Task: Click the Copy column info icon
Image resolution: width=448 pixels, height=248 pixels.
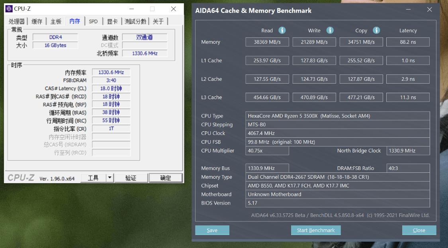Action: click(x=376, y=30)
